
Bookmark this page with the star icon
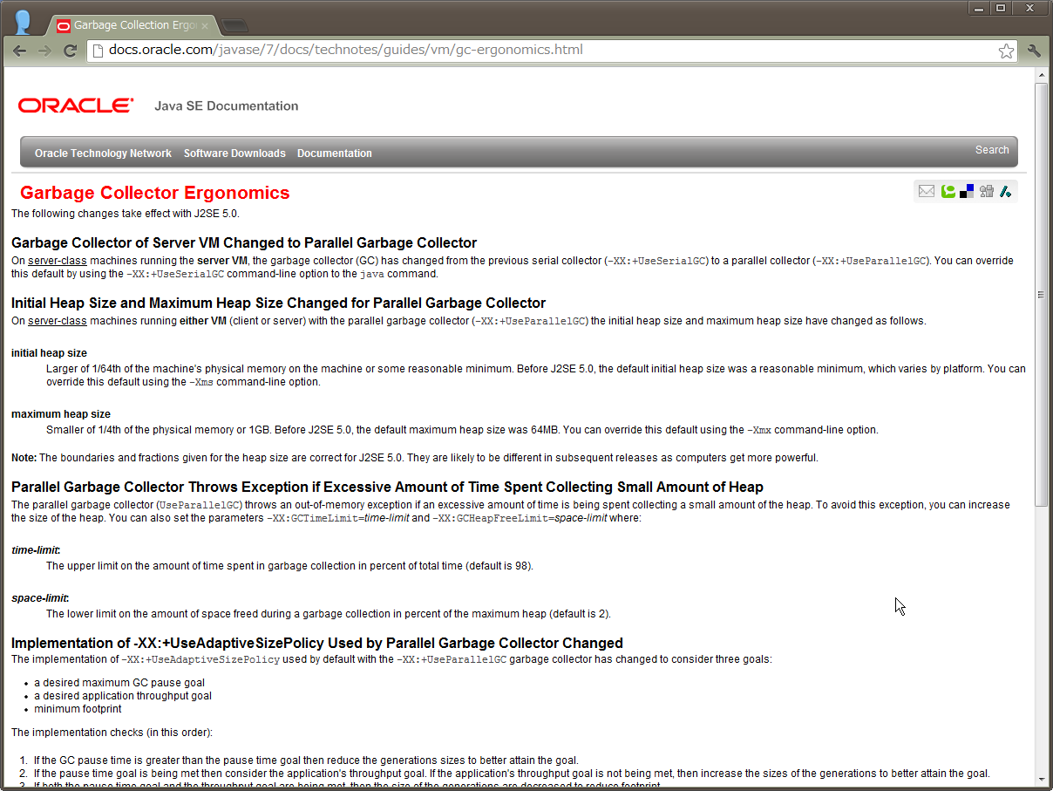point(1006,51)
